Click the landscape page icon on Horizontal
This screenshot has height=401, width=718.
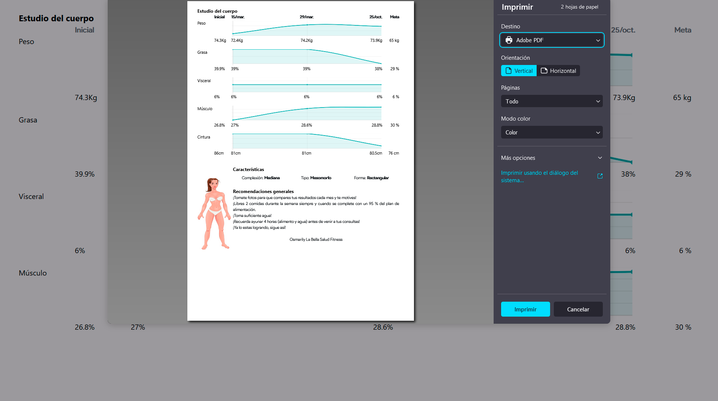coord(544,71)
